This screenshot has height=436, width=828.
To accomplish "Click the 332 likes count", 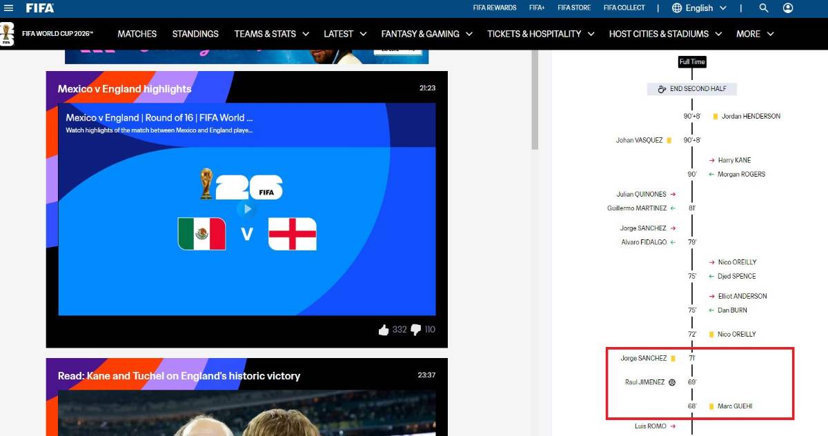I will pos(400,330).
